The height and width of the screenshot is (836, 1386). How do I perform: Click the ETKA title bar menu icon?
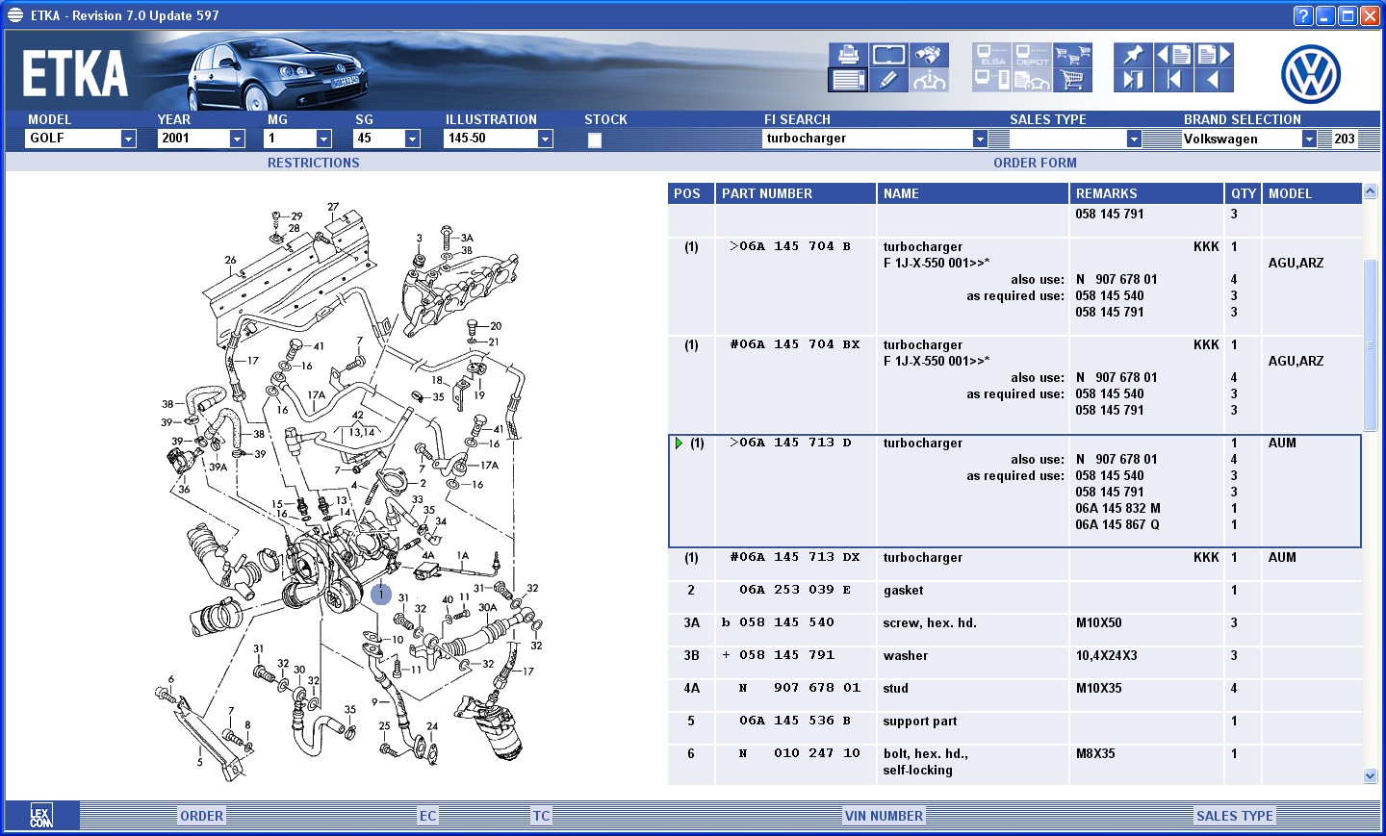(x=15, y=15)
